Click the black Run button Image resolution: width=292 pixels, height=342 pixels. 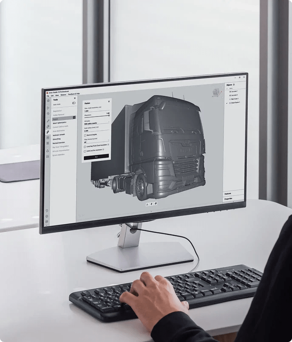pyautogui.click(x=96, y=157)
